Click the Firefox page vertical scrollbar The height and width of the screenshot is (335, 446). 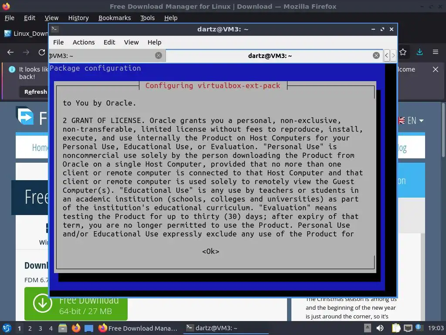pyautogui.click(x=443, y=130)
